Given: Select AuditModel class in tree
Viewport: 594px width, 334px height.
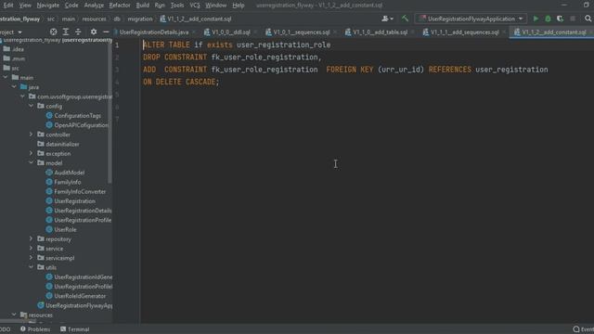Looking at the screenshot, I should click(x=69, y=173).
